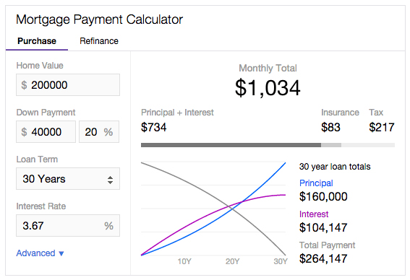The width and height of the screenshot is (410, 280).
Task: Open the Loan Term dropdown
Action: click(x=68, y=179)
